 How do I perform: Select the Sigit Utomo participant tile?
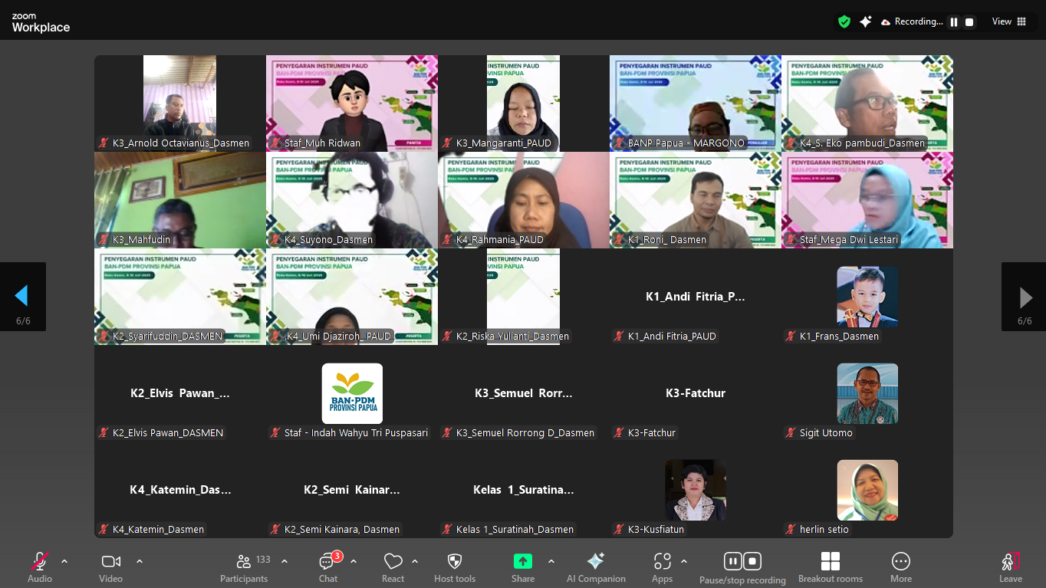pos(867,393)
